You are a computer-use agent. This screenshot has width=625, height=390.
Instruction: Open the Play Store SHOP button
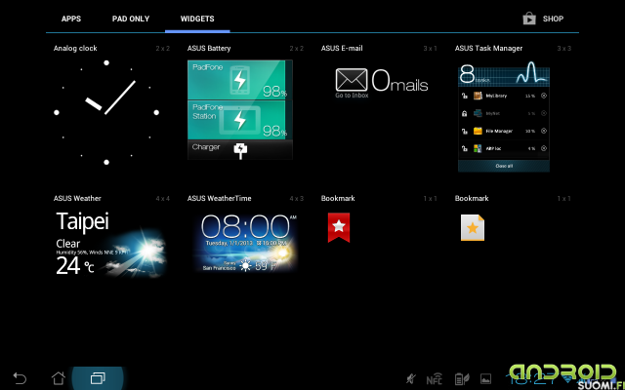coord(543,19)
